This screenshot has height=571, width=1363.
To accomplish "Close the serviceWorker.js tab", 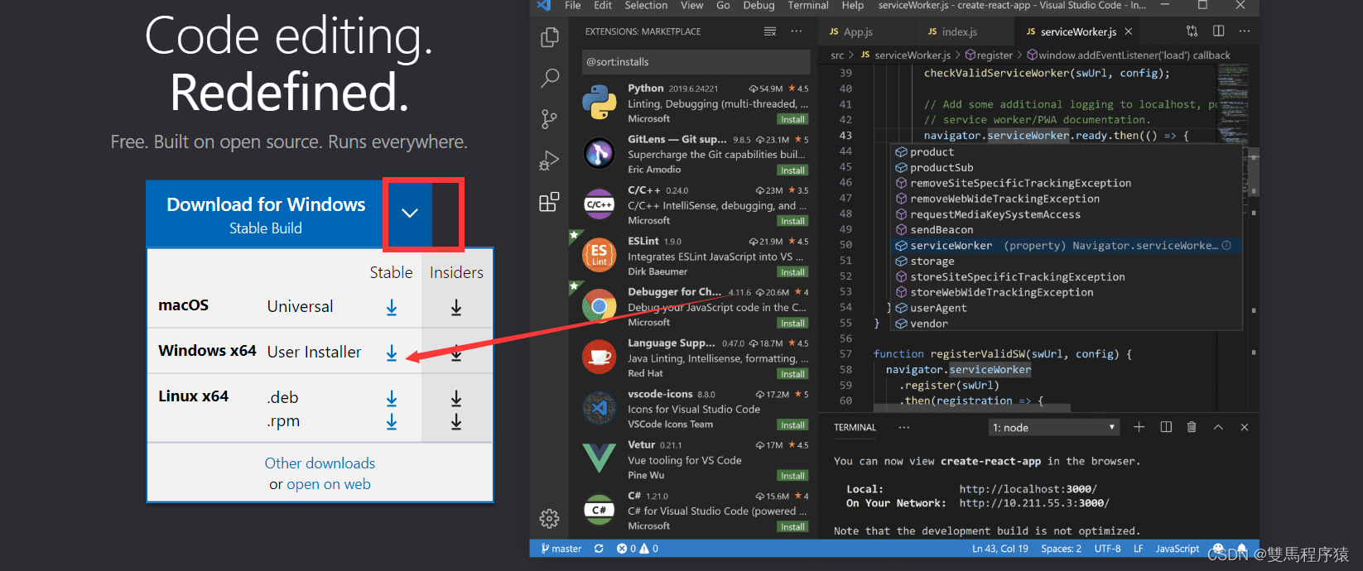I will click(1128, 31).
